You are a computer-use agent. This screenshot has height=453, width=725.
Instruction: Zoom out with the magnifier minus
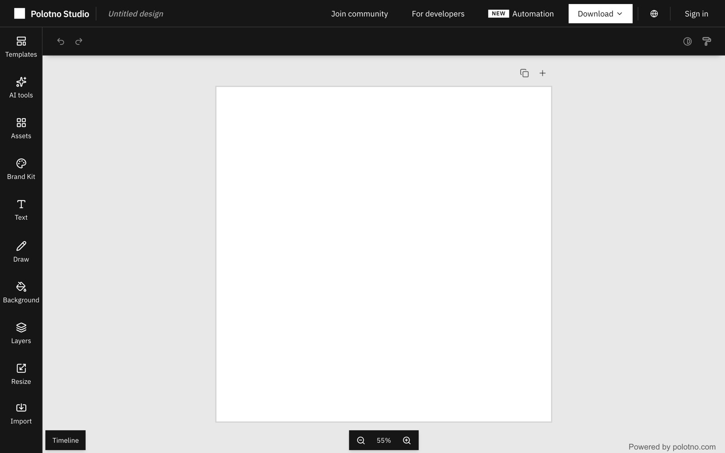tap(361, 440)
